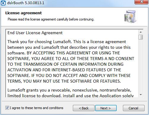
Task: Click the 'Please read the license agreement carefully' subtitle
Action: click(51, 19)
